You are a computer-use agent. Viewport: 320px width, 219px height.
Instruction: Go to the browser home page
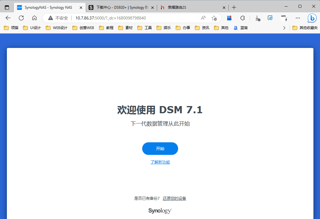(34, 18)
